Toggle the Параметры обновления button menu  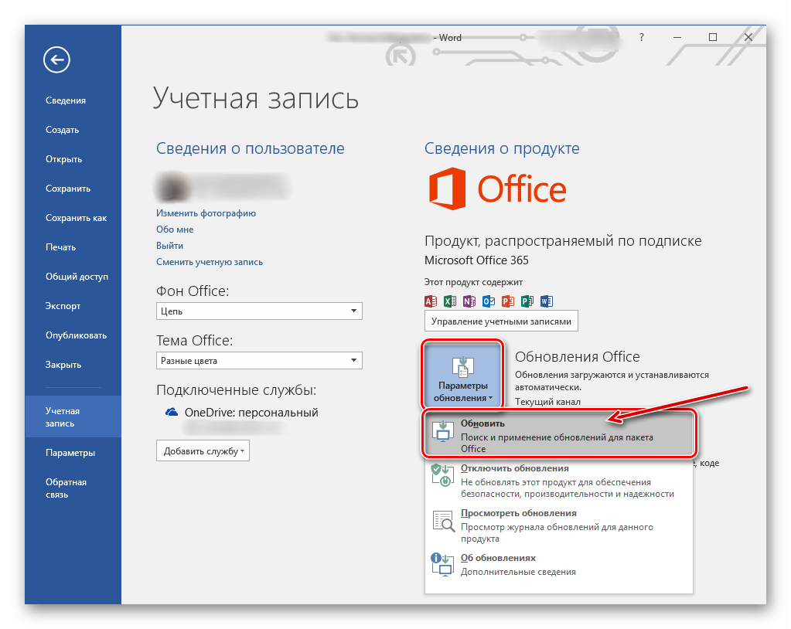coord(462,374)
